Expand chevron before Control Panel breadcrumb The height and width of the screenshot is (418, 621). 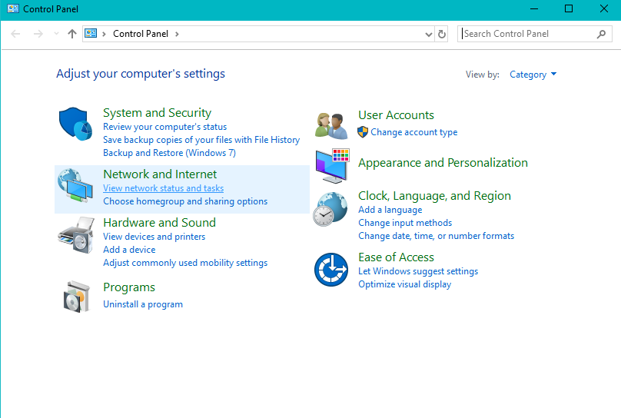104,34
